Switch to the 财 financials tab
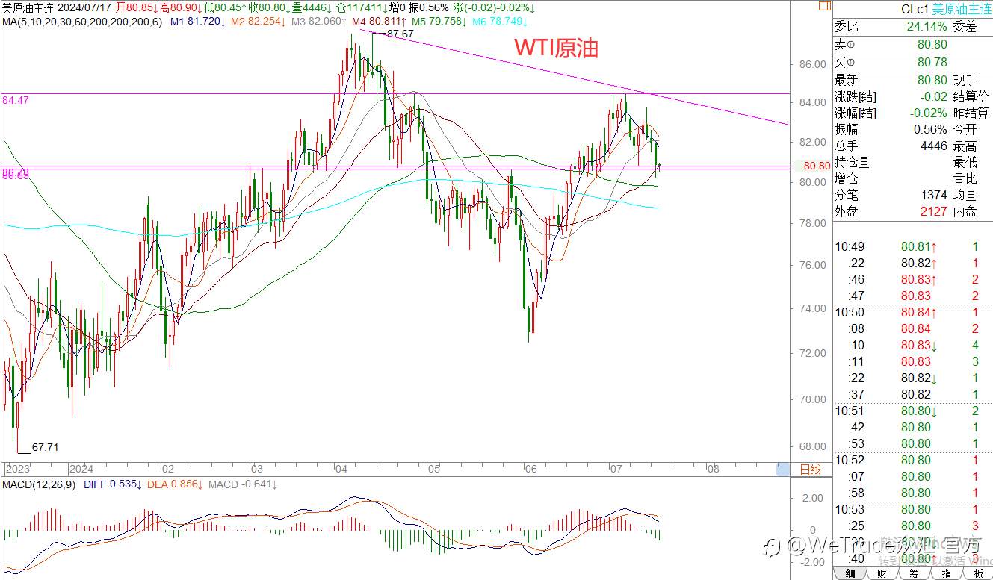 pyautogui.click(x=882, y=573)
